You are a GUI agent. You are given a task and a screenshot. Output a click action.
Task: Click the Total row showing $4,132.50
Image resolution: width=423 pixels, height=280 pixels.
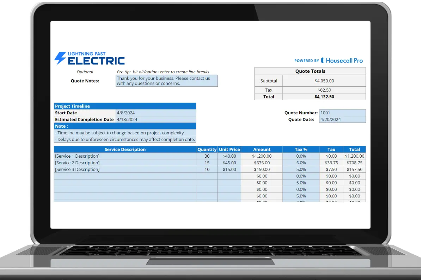point(324,96)
